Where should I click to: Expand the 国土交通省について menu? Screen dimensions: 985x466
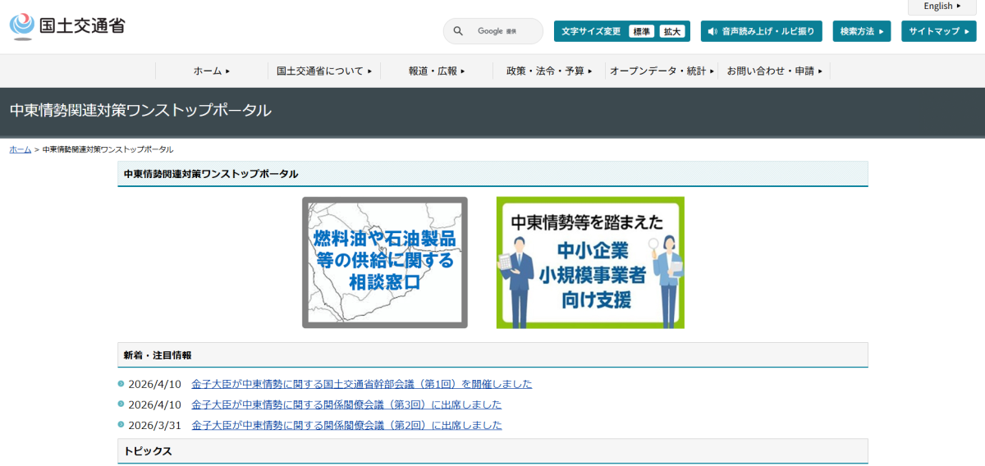click(x=324, y=71)
